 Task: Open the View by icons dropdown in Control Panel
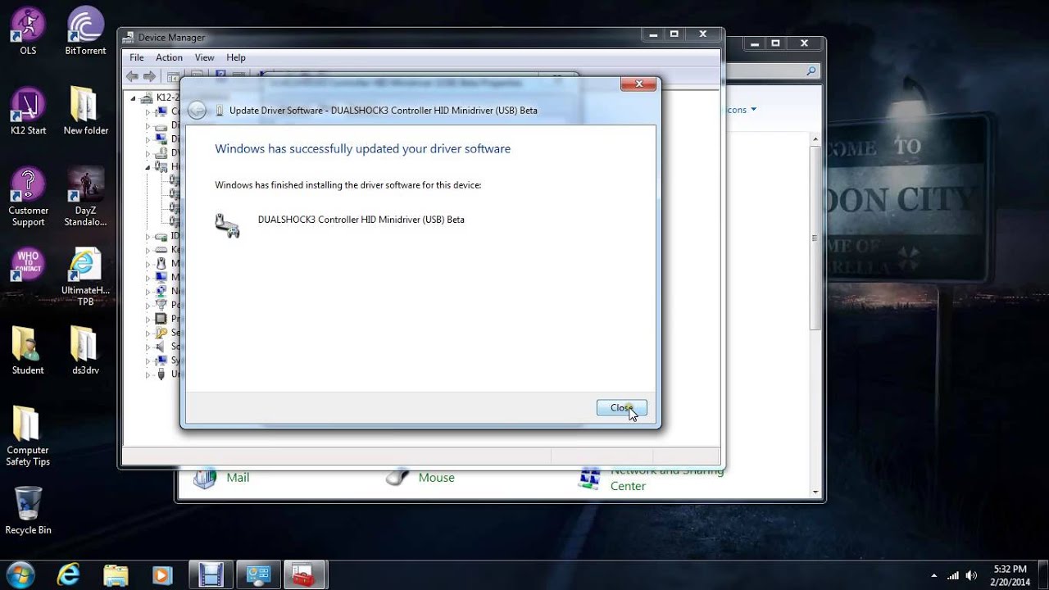point(742,110)
